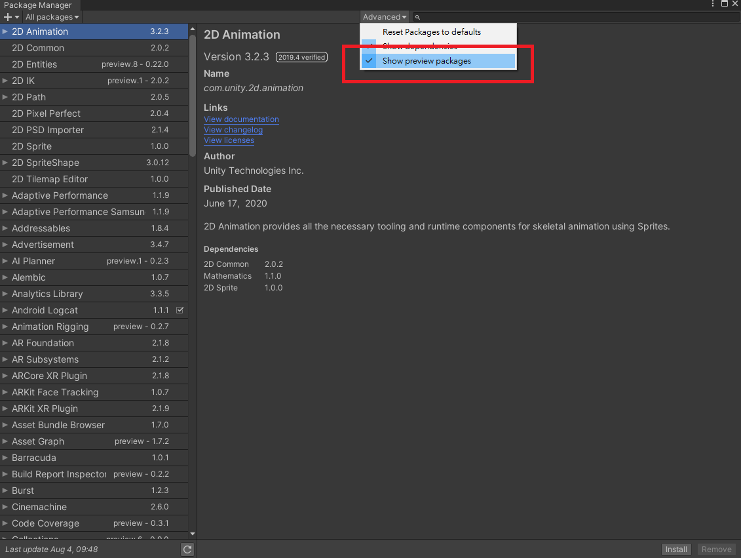741x558 pixels.
Task: Click the Remove button
Action: 716,549
